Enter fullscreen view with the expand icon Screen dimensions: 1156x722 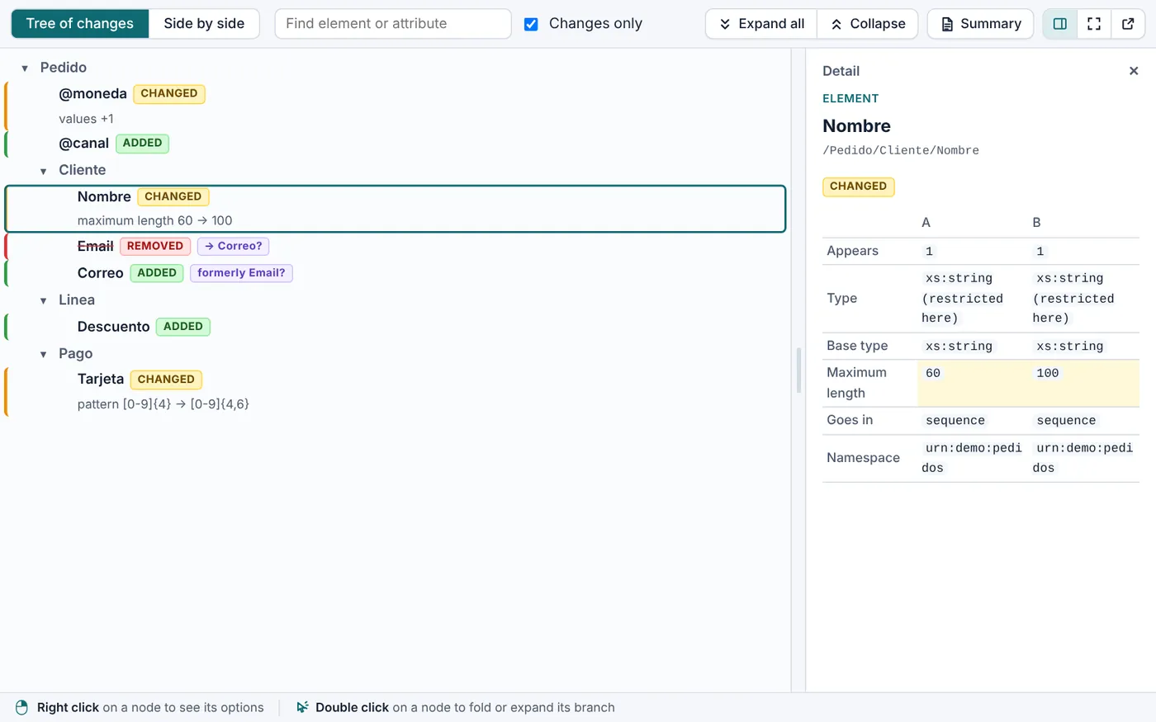(1094, 24)
